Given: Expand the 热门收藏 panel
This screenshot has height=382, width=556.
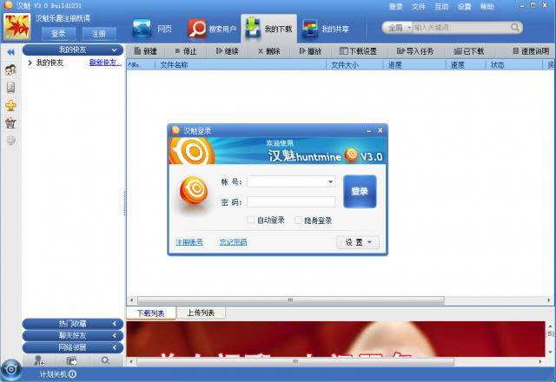Looking at the screenshot, I should tap(71, 324).
